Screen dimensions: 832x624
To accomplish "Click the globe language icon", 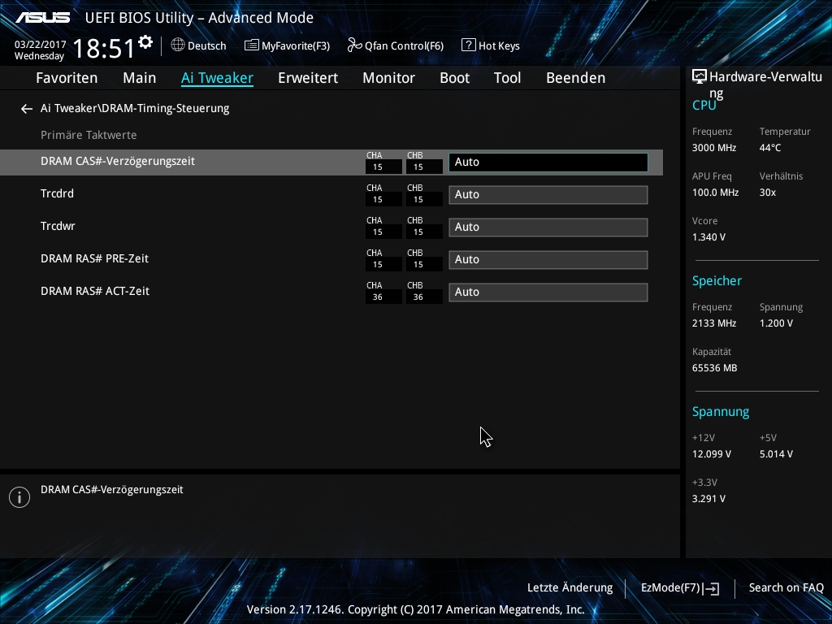I will click(x=178, y=45).
